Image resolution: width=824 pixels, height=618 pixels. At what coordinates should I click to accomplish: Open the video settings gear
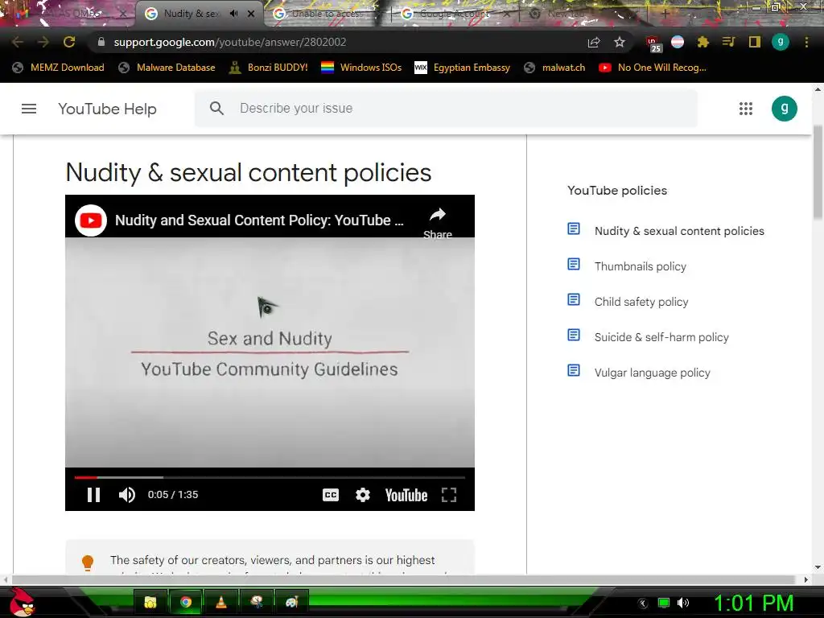[x=363, y=495]
